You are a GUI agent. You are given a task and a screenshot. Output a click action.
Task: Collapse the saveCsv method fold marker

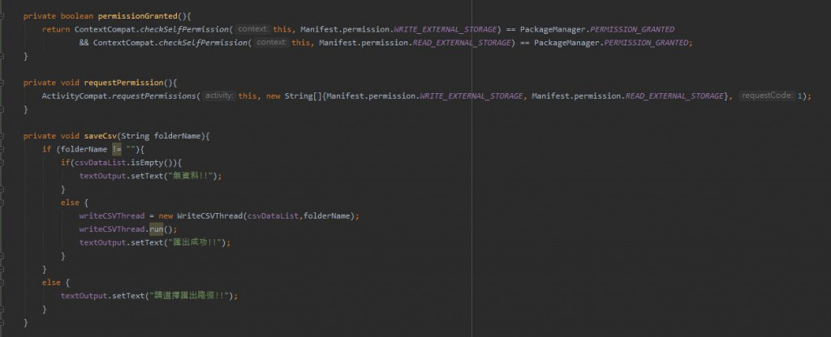(x=2, y=136)
